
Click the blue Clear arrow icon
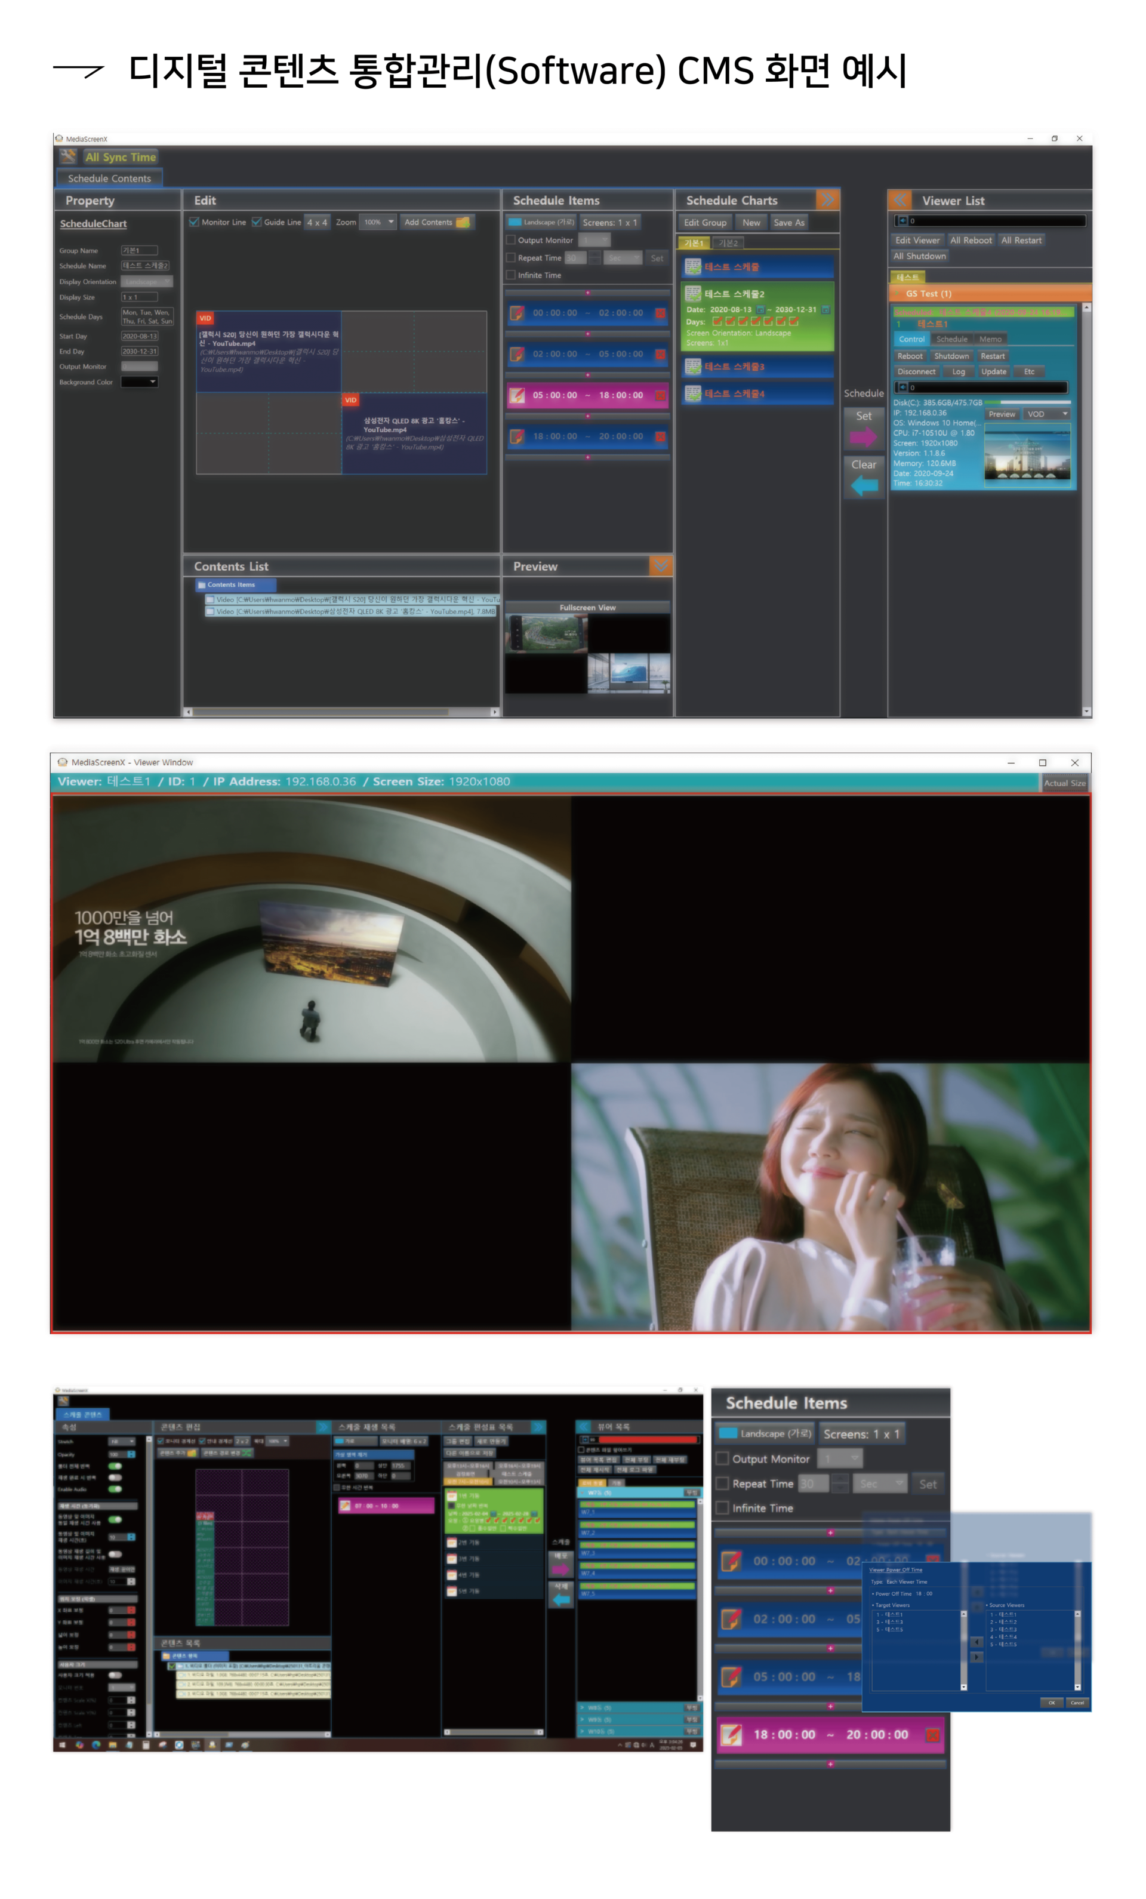[x=863, y=485]
